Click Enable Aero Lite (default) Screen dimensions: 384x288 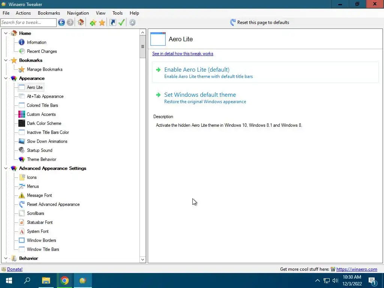pos(265,73)
